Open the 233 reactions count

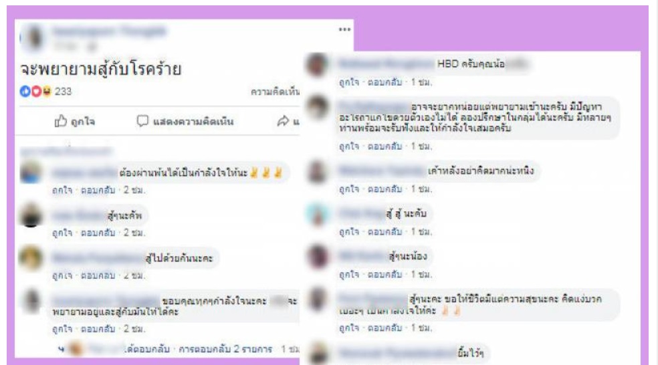coord(63,92)
